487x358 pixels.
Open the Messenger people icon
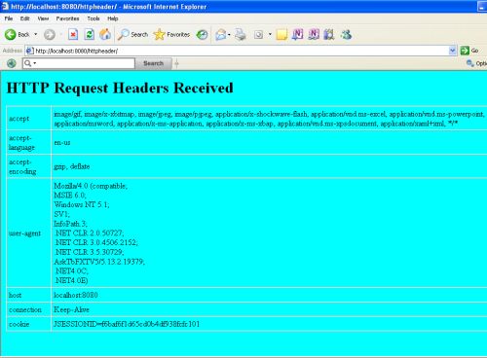tap(346, 34)
